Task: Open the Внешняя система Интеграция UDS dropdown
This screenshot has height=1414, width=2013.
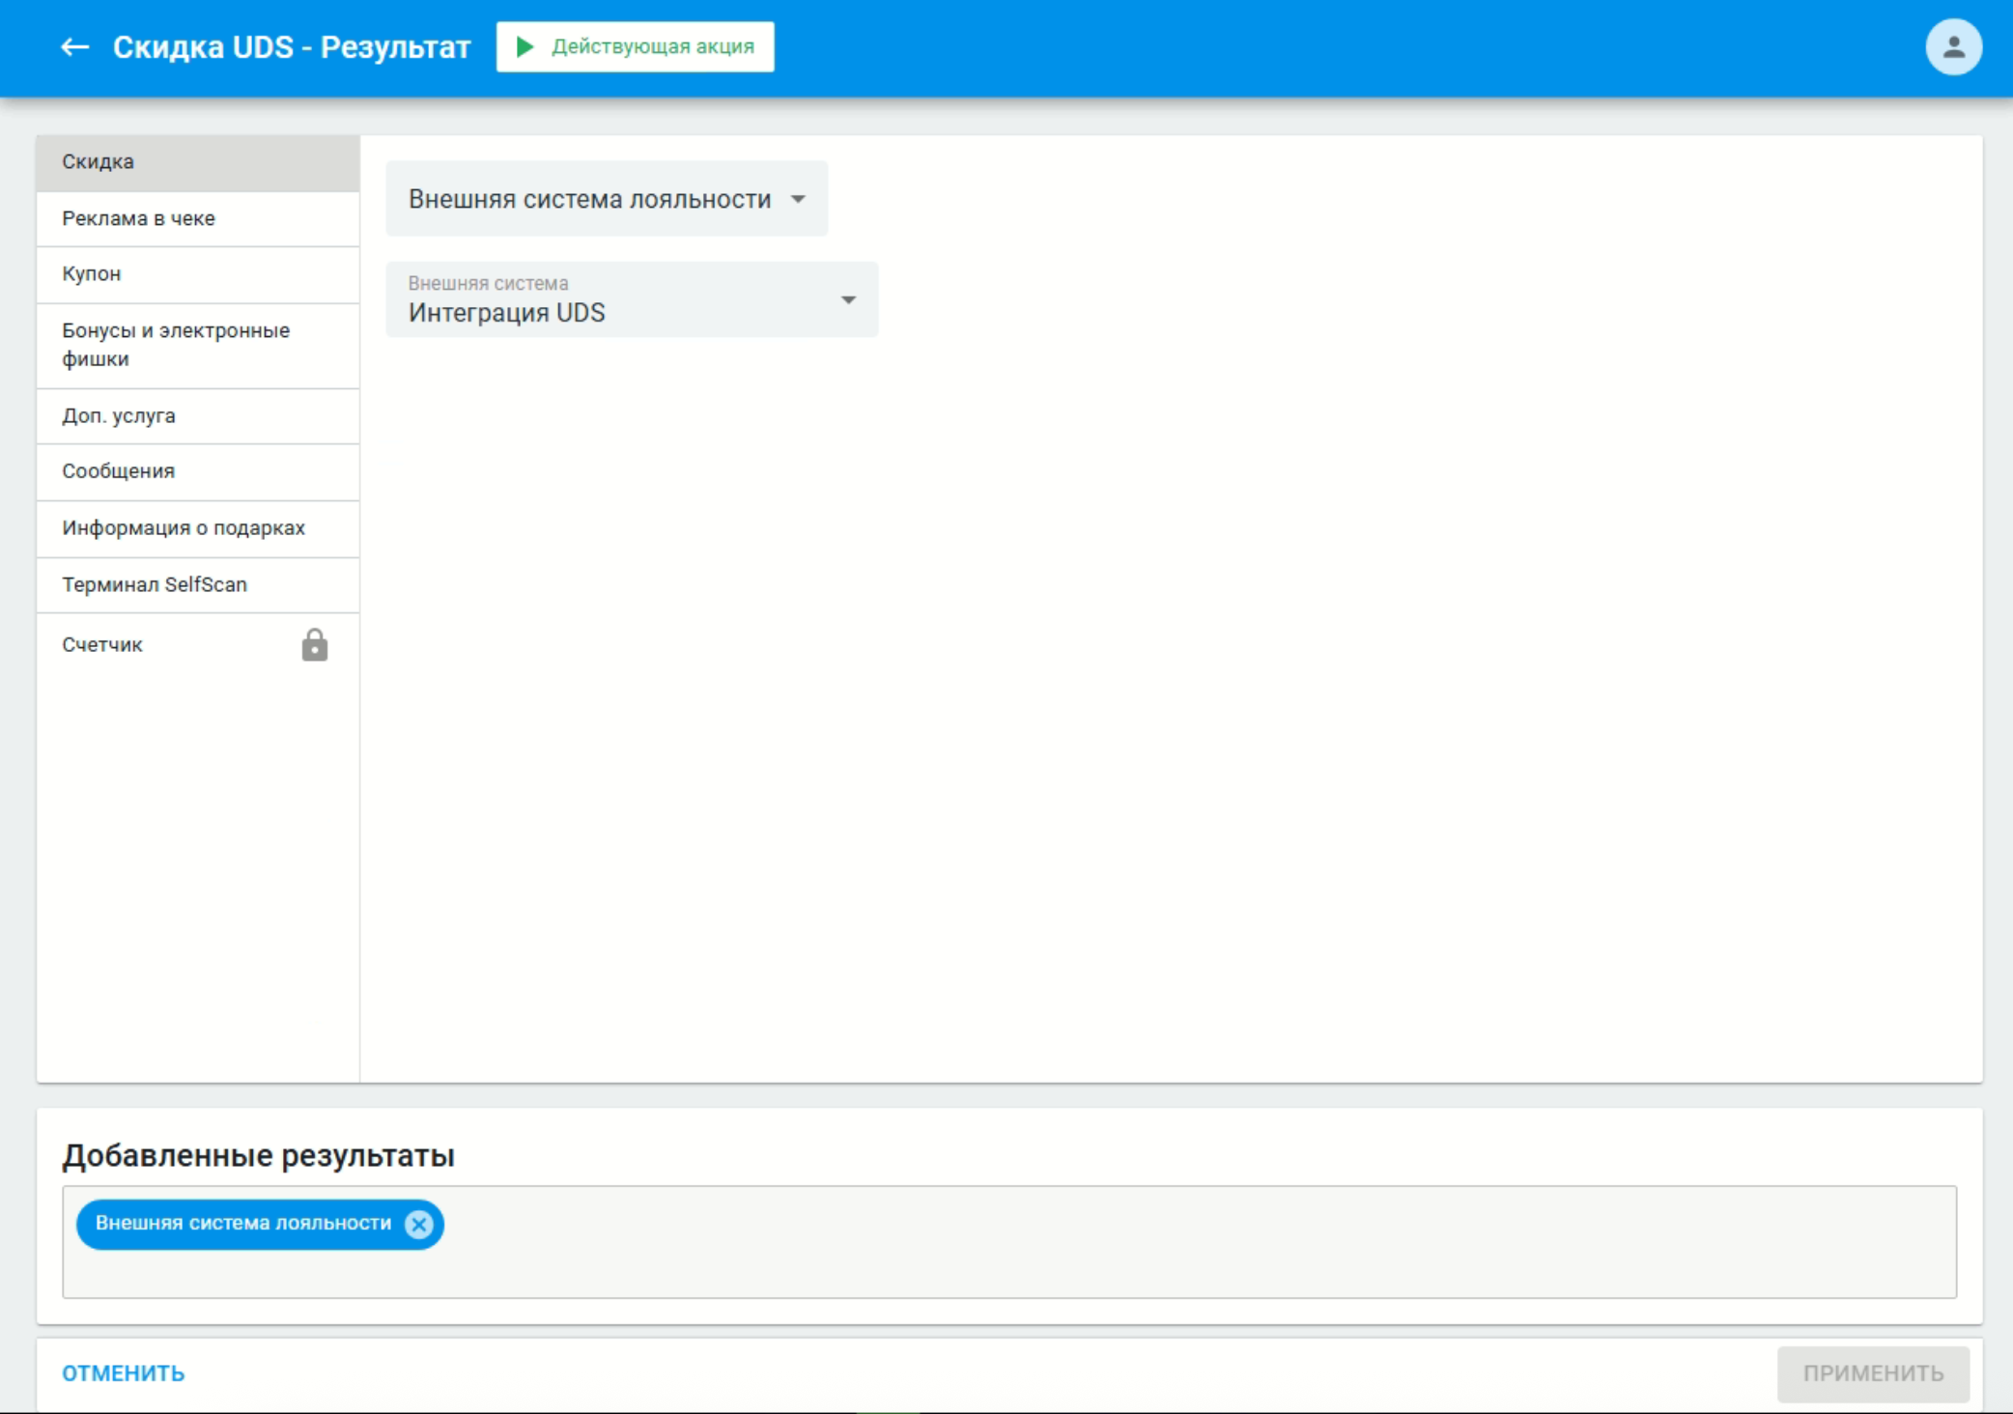Action: tap(632, 299)
